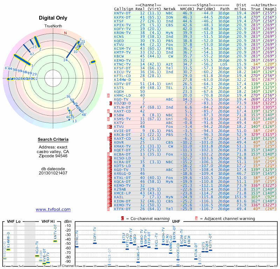
Task: Click the KNTV-DT bar in VHF Hi chart
Action: tap(55, 241)
